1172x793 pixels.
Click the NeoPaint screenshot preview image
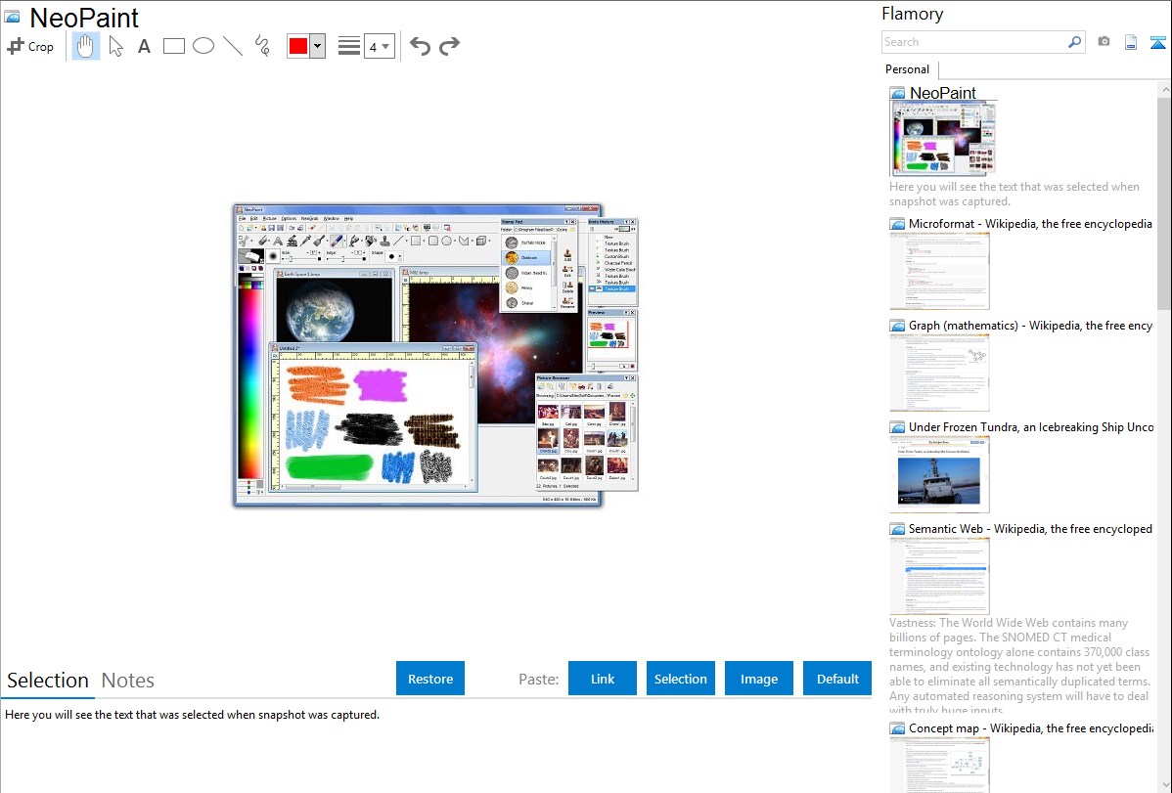(435, 356)
